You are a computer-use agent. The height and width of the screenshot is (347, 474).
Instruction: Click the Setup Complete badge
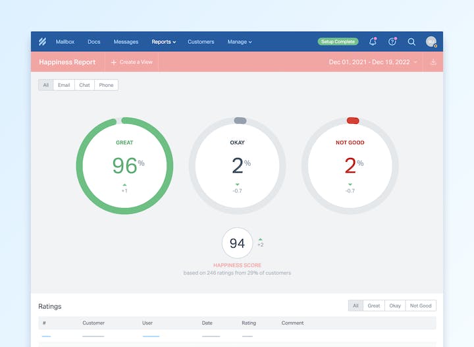(x=338, y=41)
